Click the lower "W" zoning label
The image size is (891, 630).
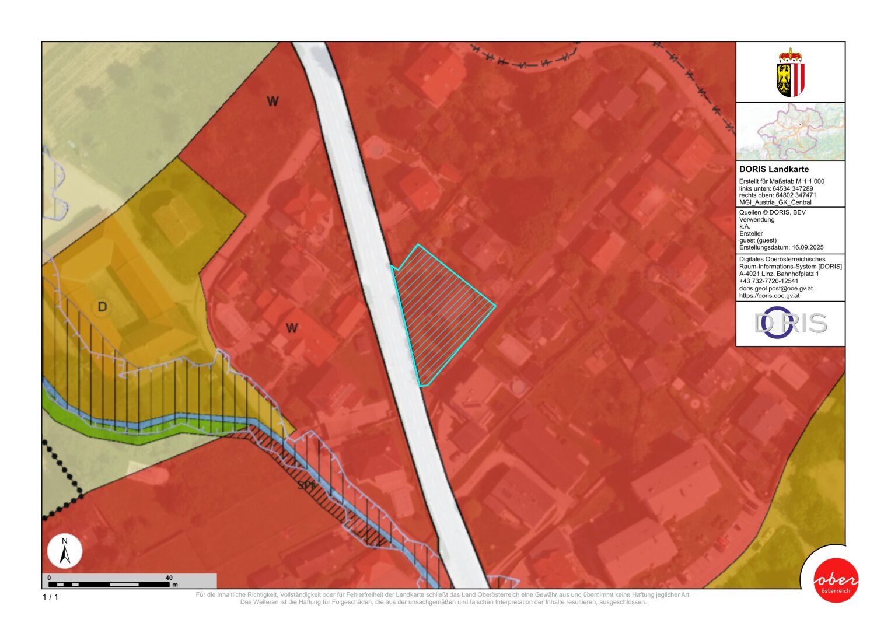pyautogui.click(x=292, y=328)
